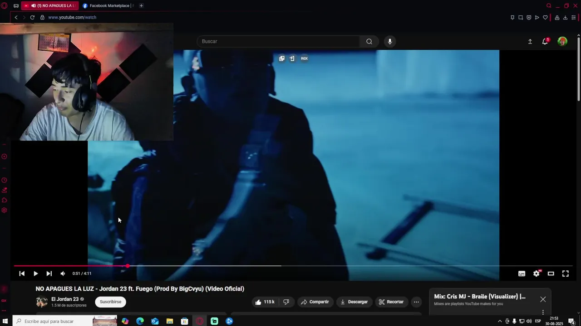Add page to bookmarks with heart icon

pyautogui.click(x=545, y=17)
